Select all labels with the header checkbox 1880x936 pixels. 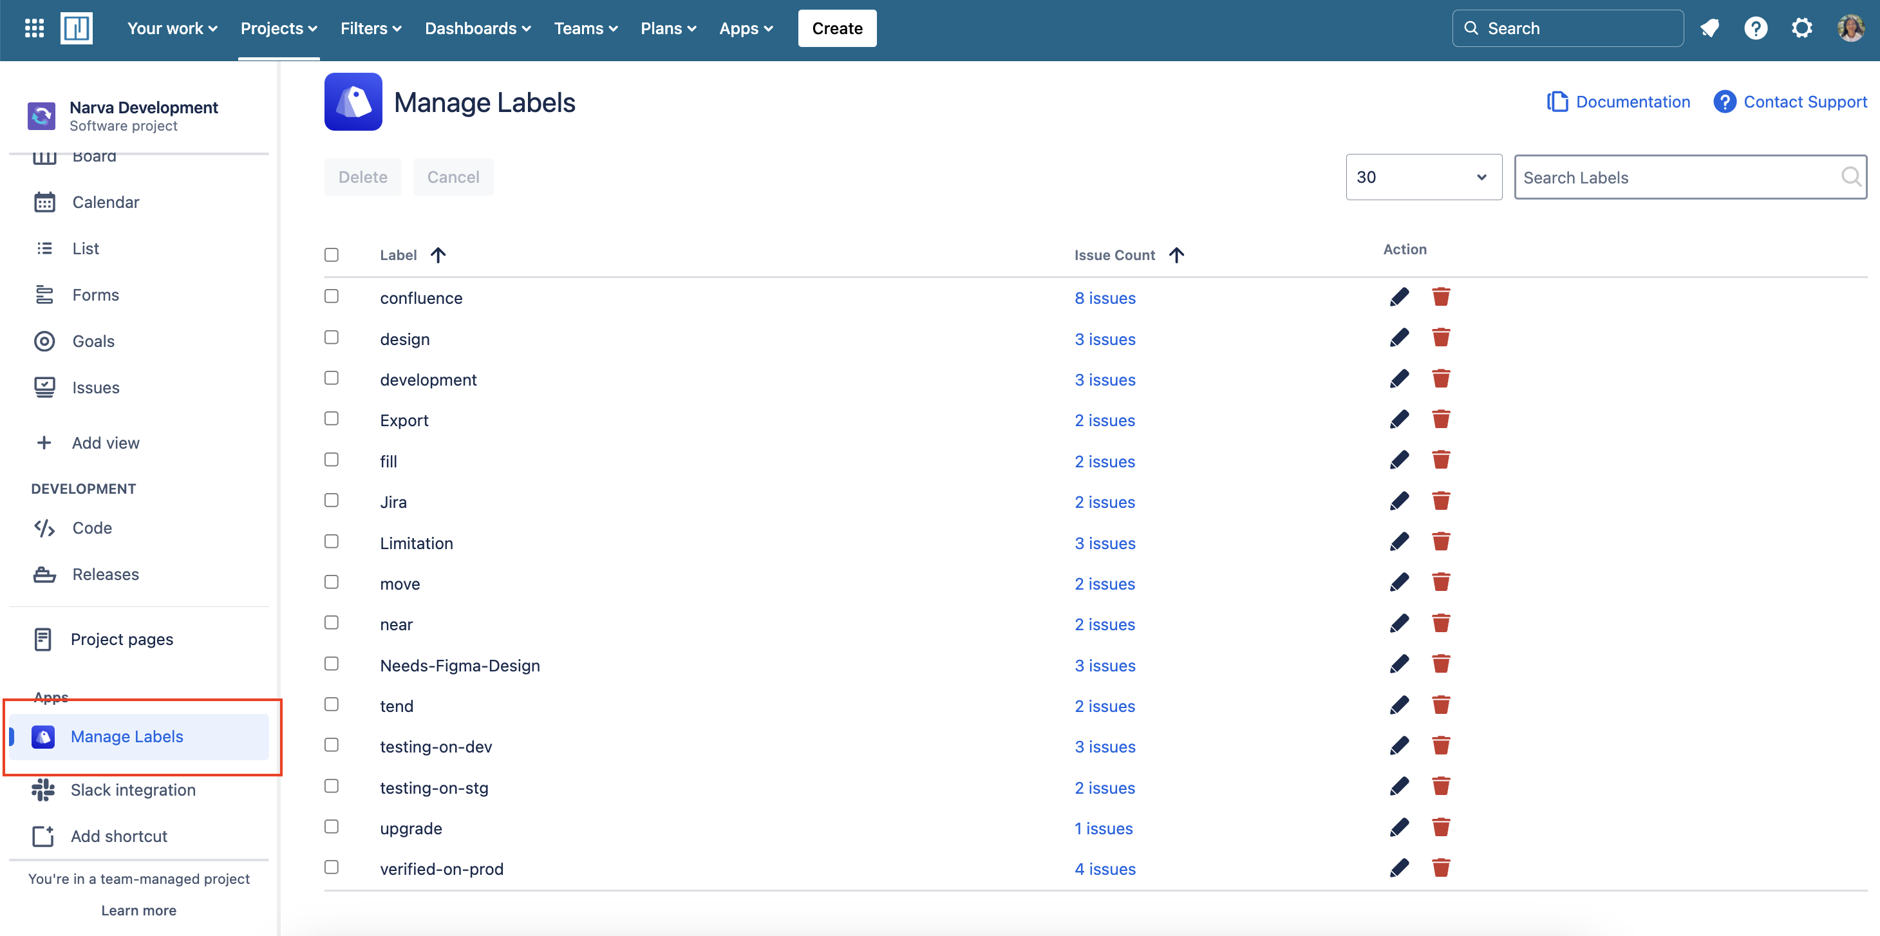click(x=332, y=255)
